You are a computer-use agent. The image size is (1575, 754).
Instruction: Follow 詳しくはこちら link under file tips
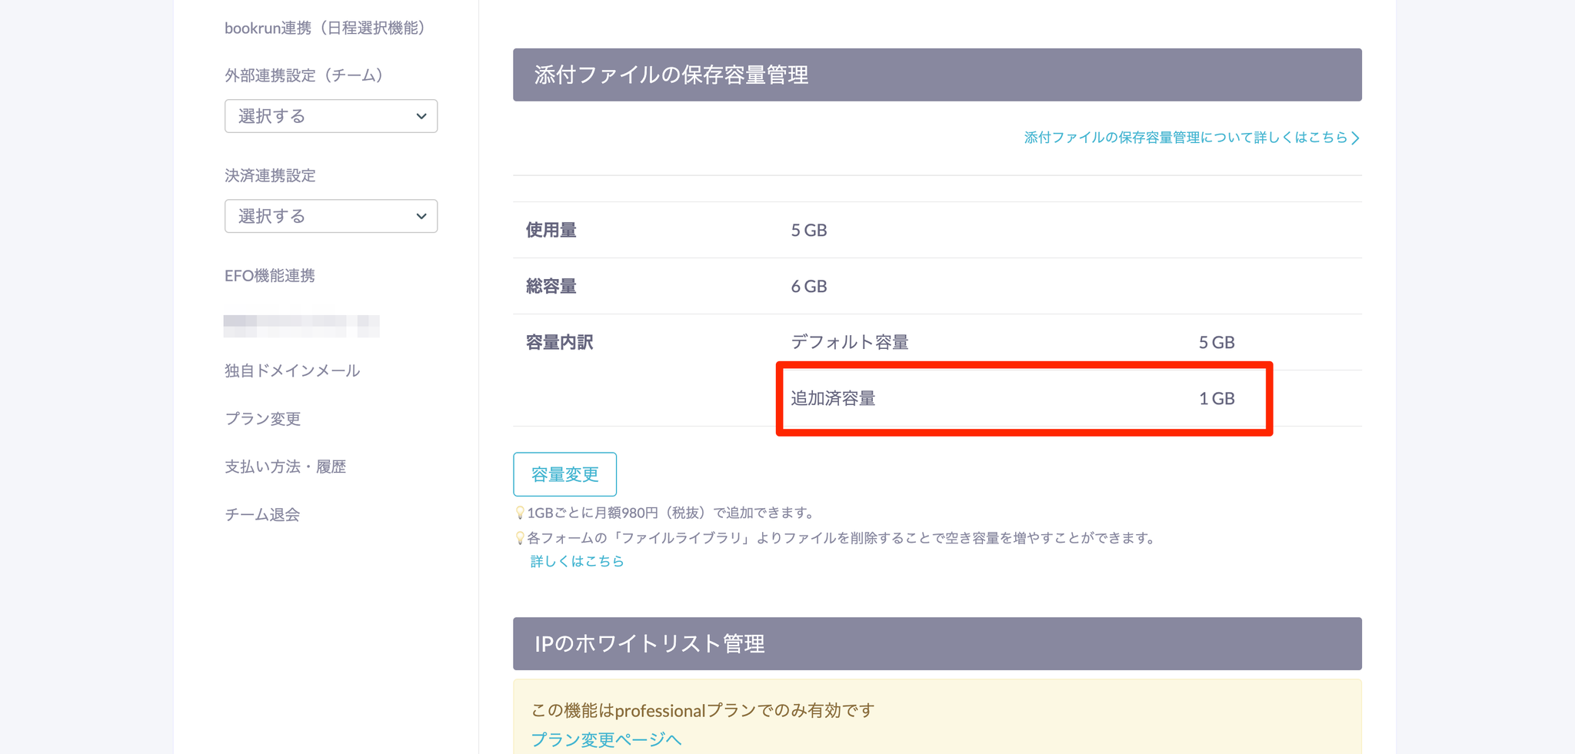[577, 561]
